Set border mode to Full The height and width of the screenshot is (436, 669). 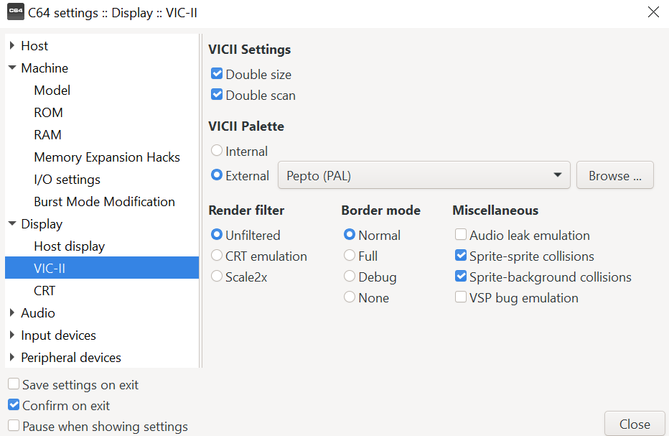coord(350,256)
